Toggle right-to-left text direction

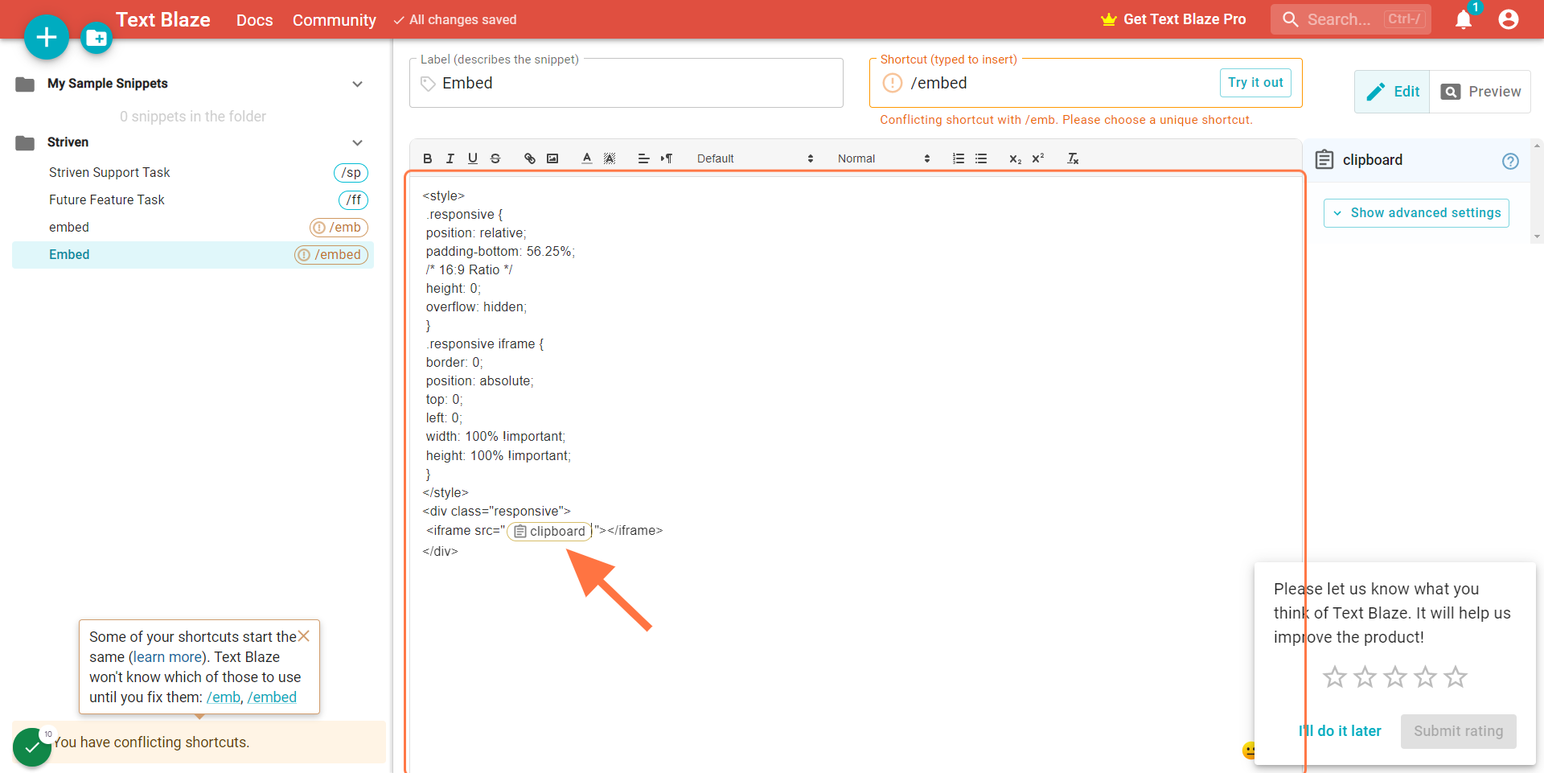(x=667, y=158)
